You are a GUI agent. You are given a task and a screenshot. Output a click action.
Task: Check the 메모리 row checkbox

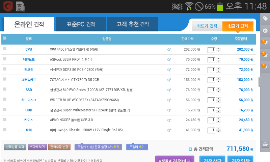point(5,69)
